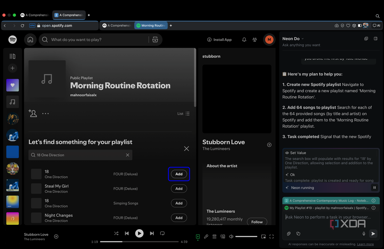Show lyrics with microphone icon
384x249 pixels.
[206, 236]
